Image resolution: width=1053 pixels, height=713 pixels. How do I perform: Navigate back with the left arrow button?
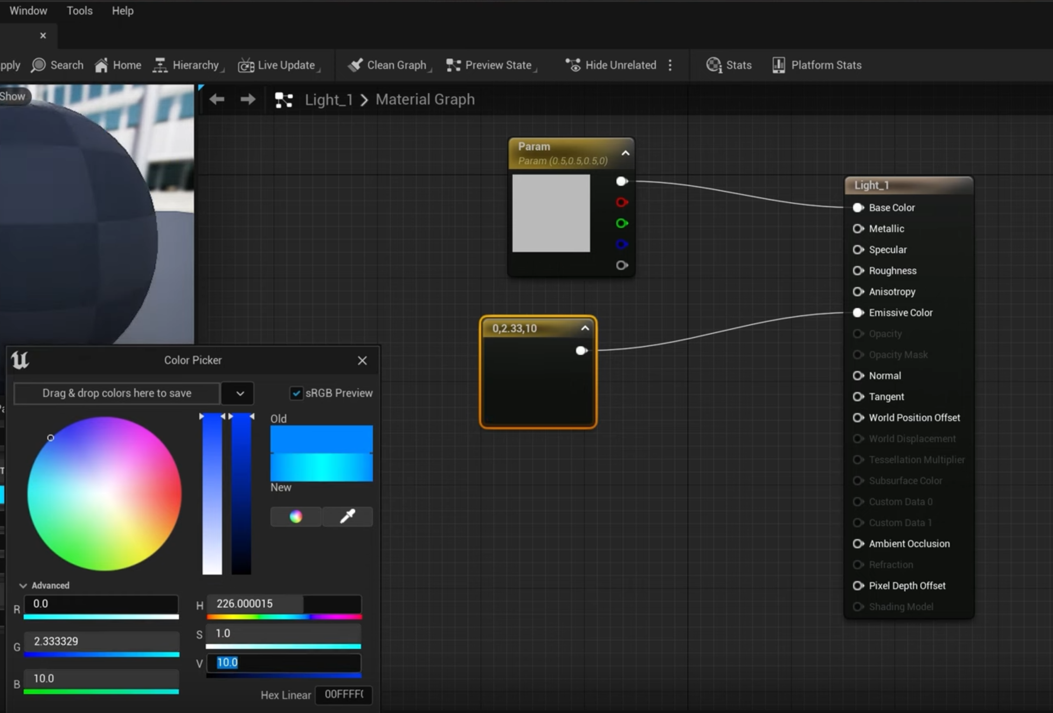point(217,100)
